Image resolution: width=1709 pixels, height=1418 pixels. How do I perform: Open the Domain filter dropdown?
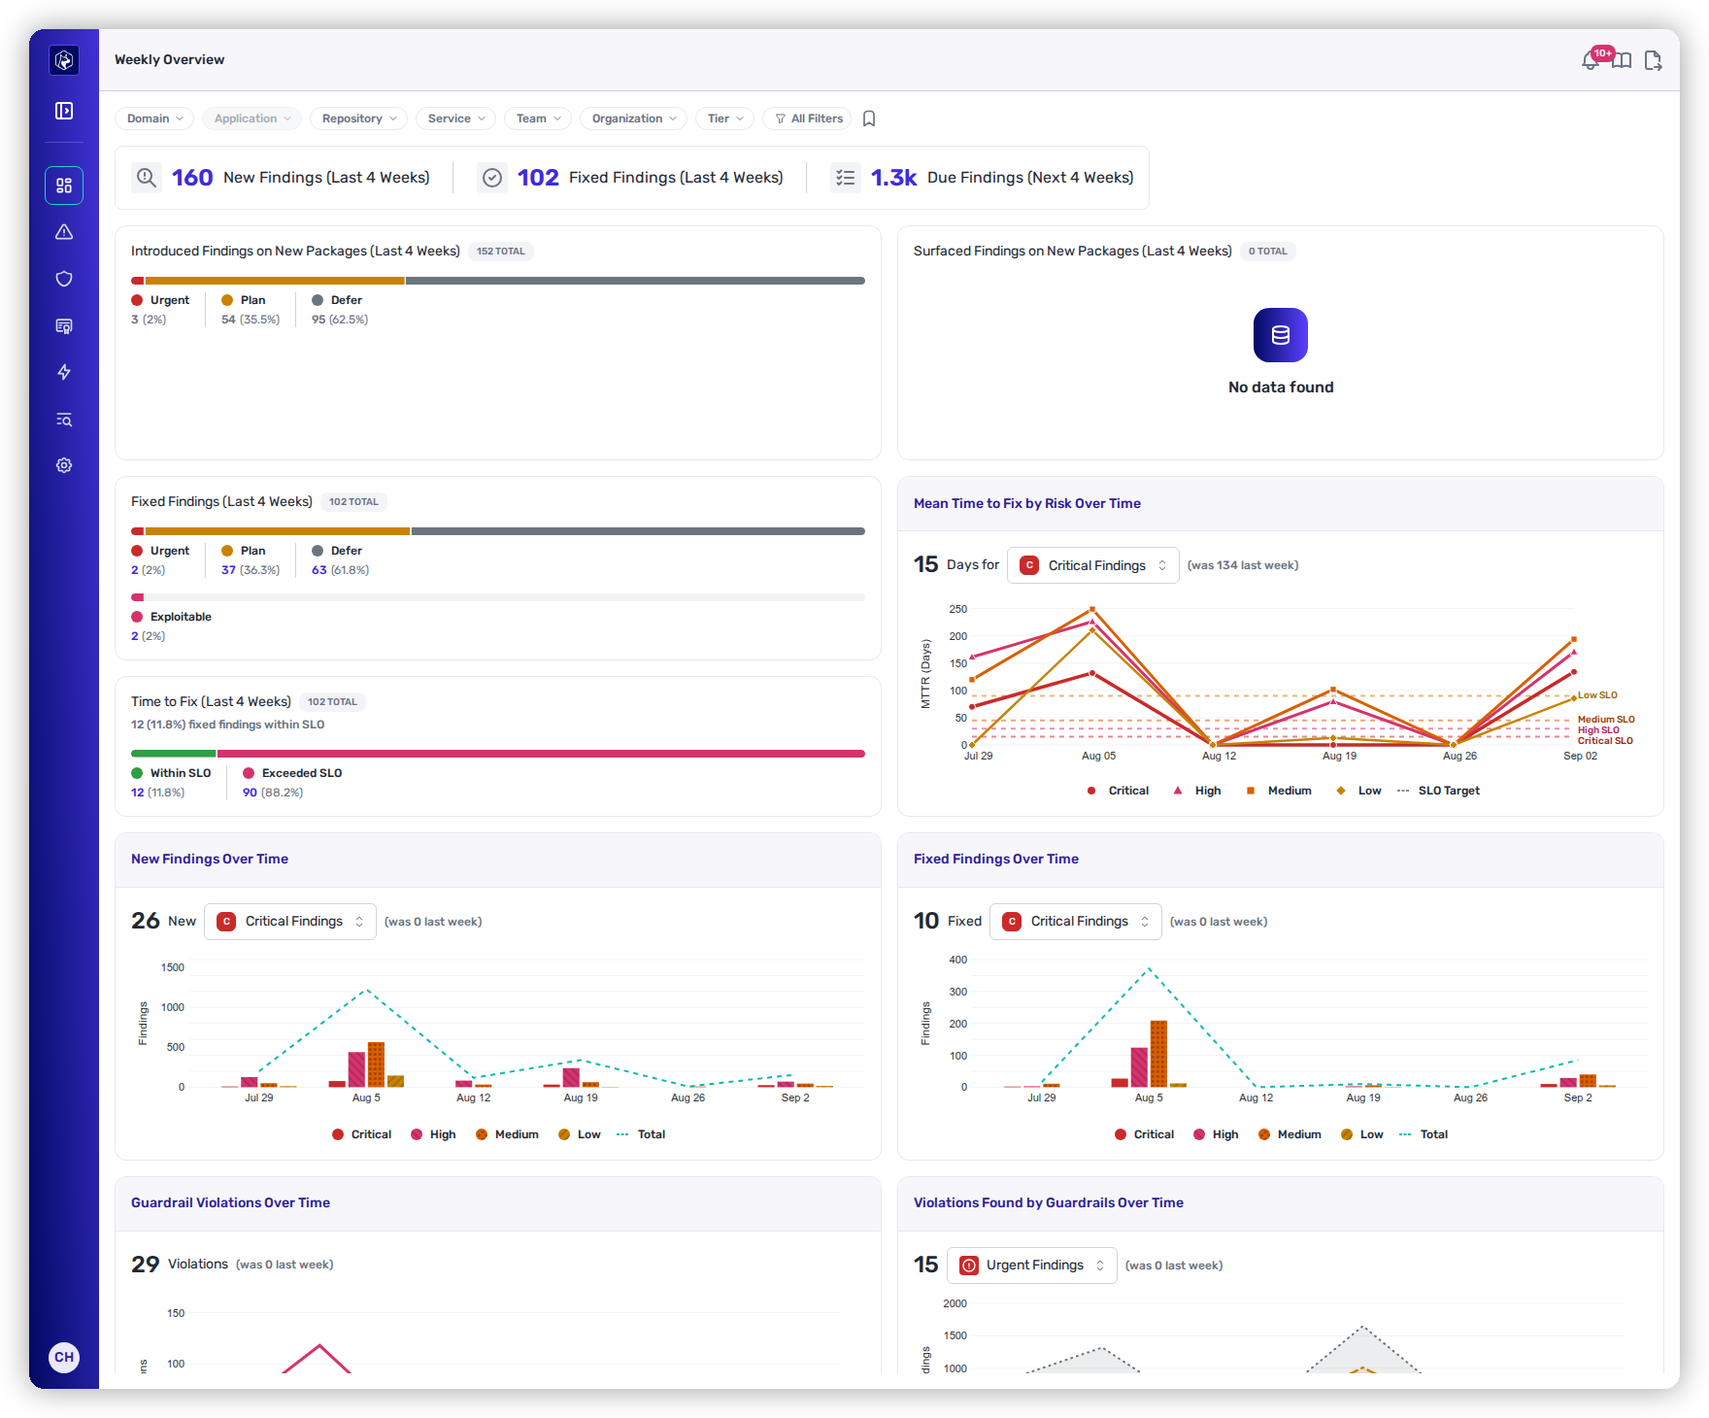tap(154, 118)
